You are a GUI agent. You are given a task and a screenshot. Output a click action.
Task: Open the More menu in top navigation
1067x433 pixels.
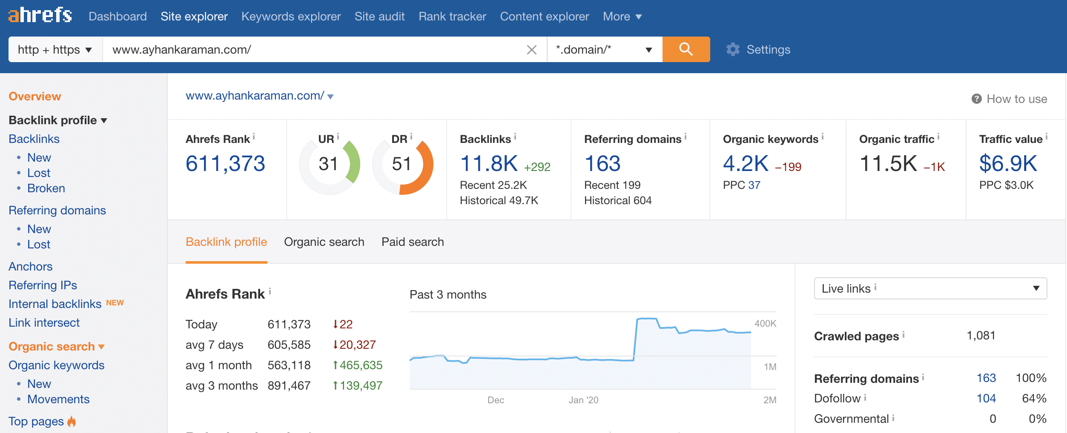click(622, 16)
